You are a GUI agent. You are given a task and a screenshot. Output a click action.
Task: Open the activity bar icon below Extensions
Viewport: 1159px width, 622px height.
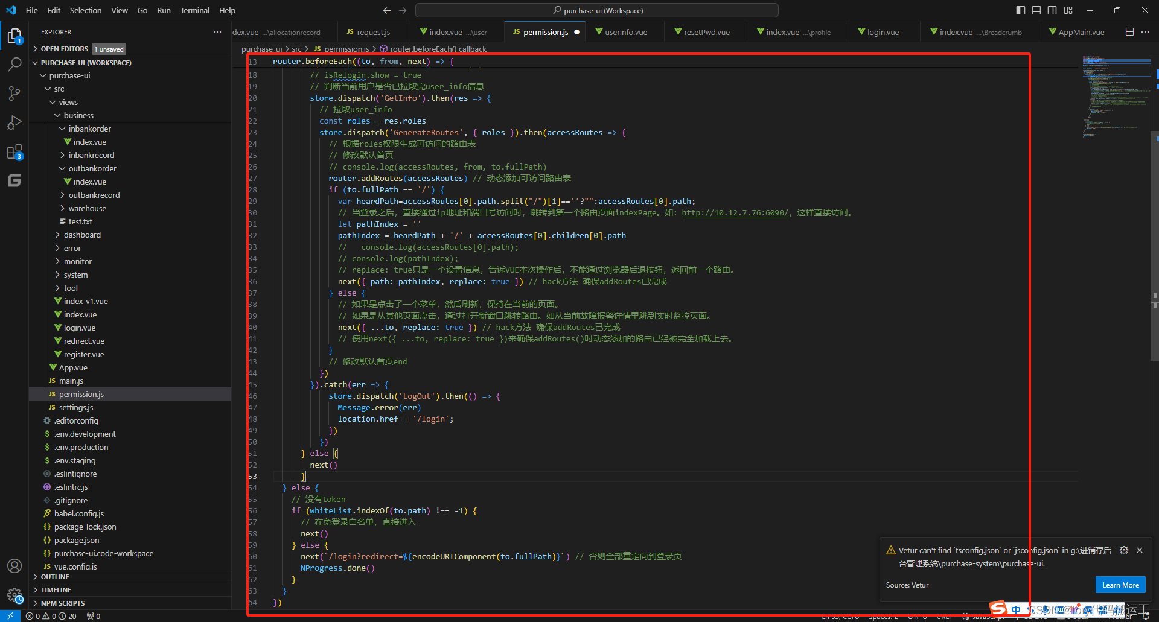(14, 180)
